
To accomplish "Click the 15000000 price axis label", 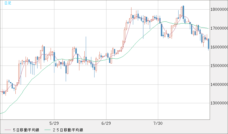I will (x=219, y=66).
